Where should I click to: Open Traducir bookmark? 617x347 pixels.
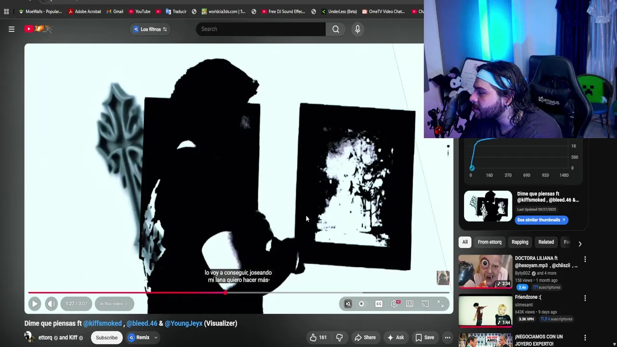click(176, 12)
